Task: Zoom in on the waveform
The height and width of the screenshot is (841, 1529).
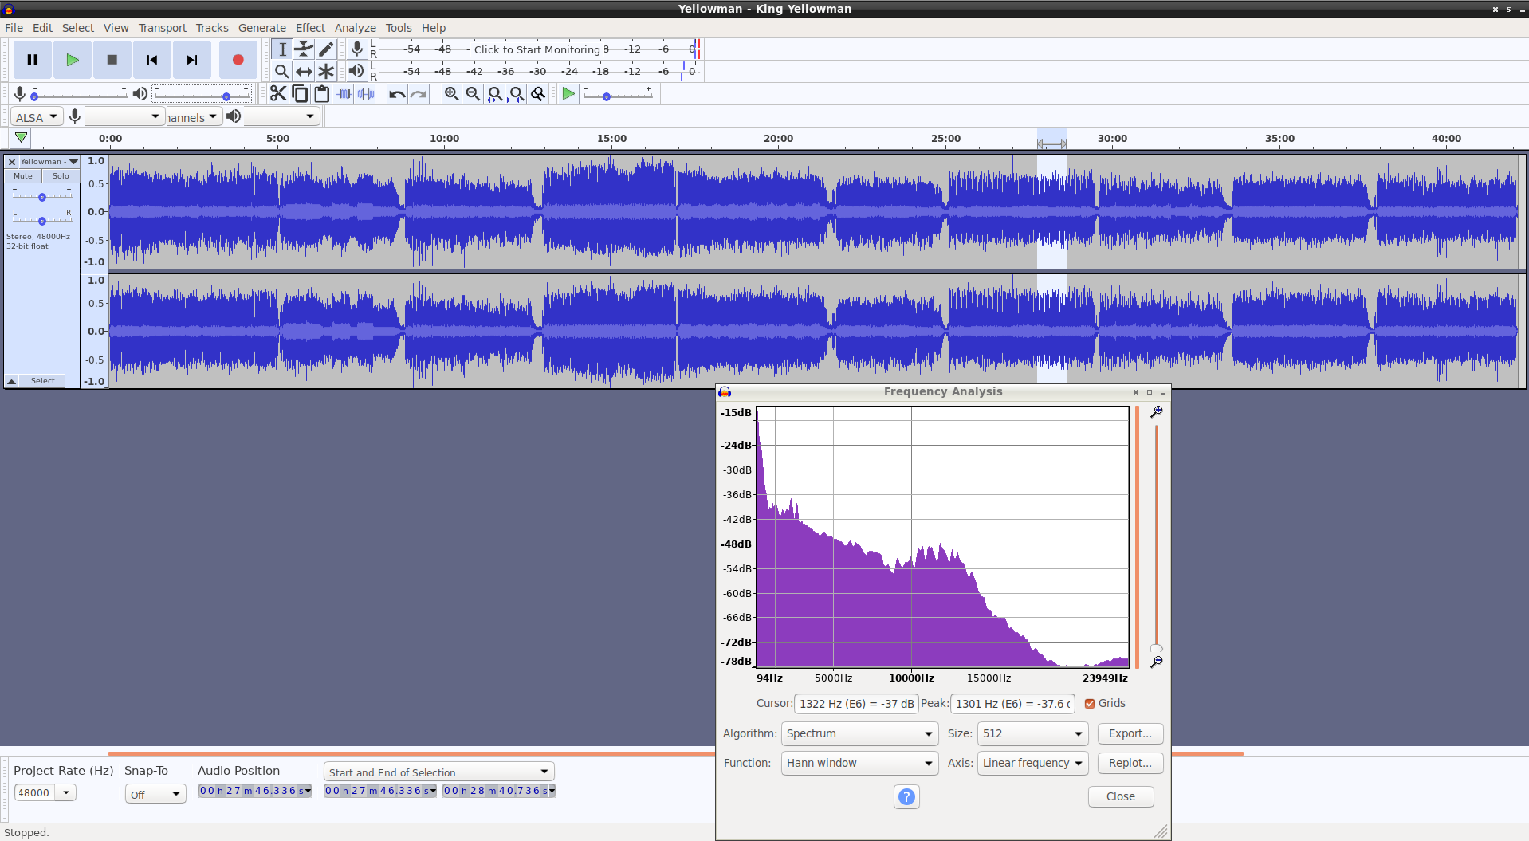Action: coord(451,94)
